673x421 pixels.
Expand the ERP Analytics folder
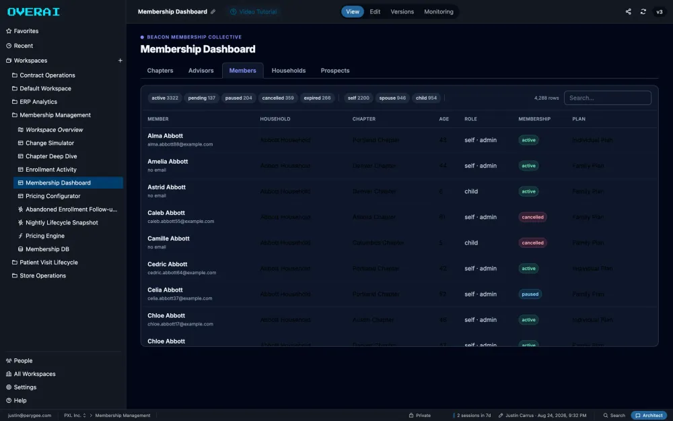34,102
